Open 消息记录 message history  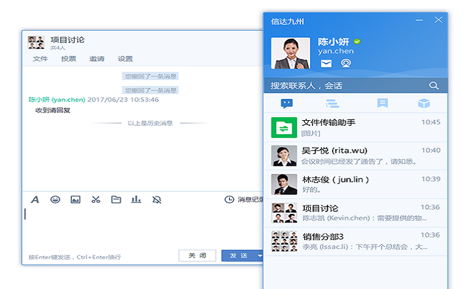click(x=245, y=200)
